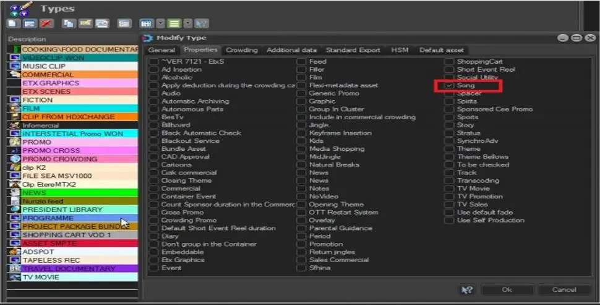
Task: Tick the Jingle property checkbox
Action: point(301,125)
